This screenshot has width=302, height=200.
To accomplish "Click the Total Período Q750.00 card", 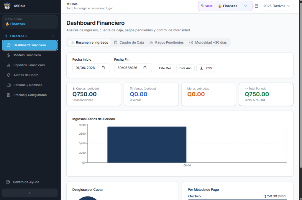I will pyautogui.click(x=266, y=95).
